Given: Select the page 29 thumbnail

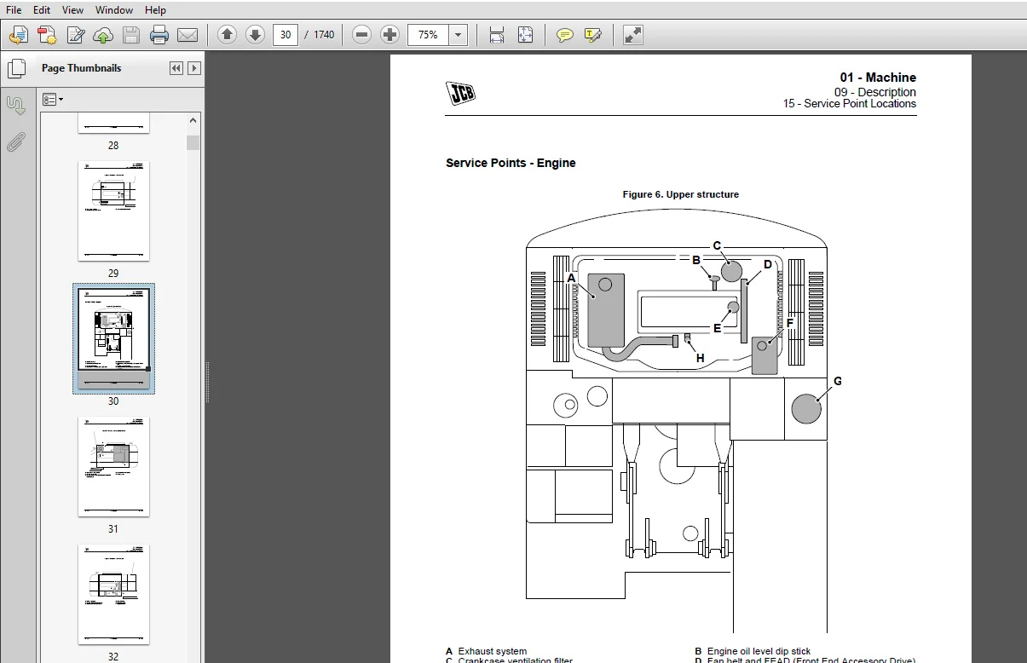Looking at the screenshot, I should (x=113, y=210).
